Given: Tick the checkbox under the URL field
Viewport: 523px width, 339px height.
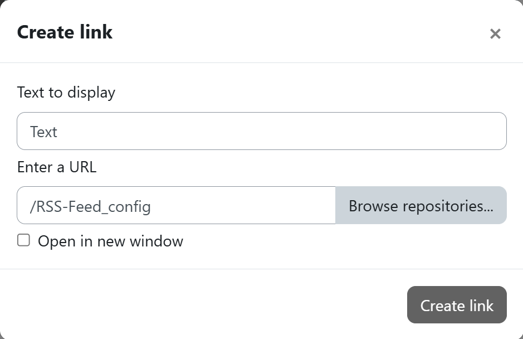Looking at the screenshot, I should point(23,240).
